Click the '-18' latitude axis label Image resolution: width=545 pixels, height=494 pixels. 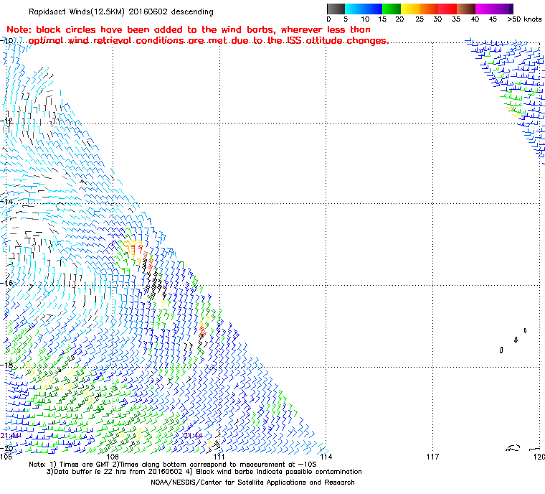[x=6, y=365]
